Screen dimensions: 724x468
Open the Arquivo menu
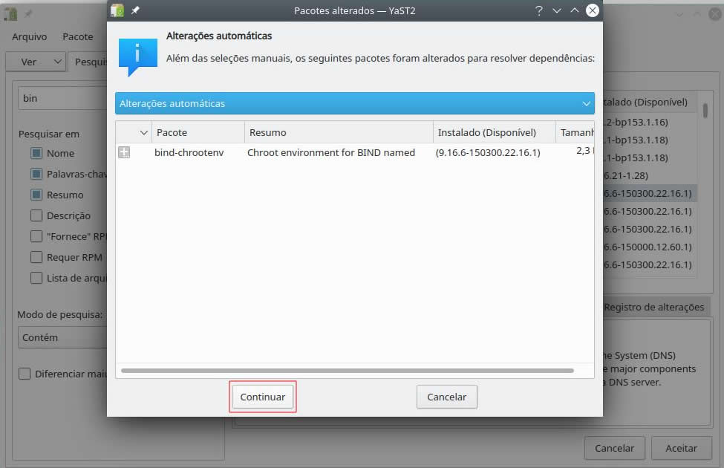click(x=30, y=36)
